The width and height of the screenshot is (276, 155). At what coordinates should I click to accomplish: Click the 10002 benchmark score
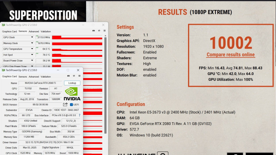pos(231,43)
